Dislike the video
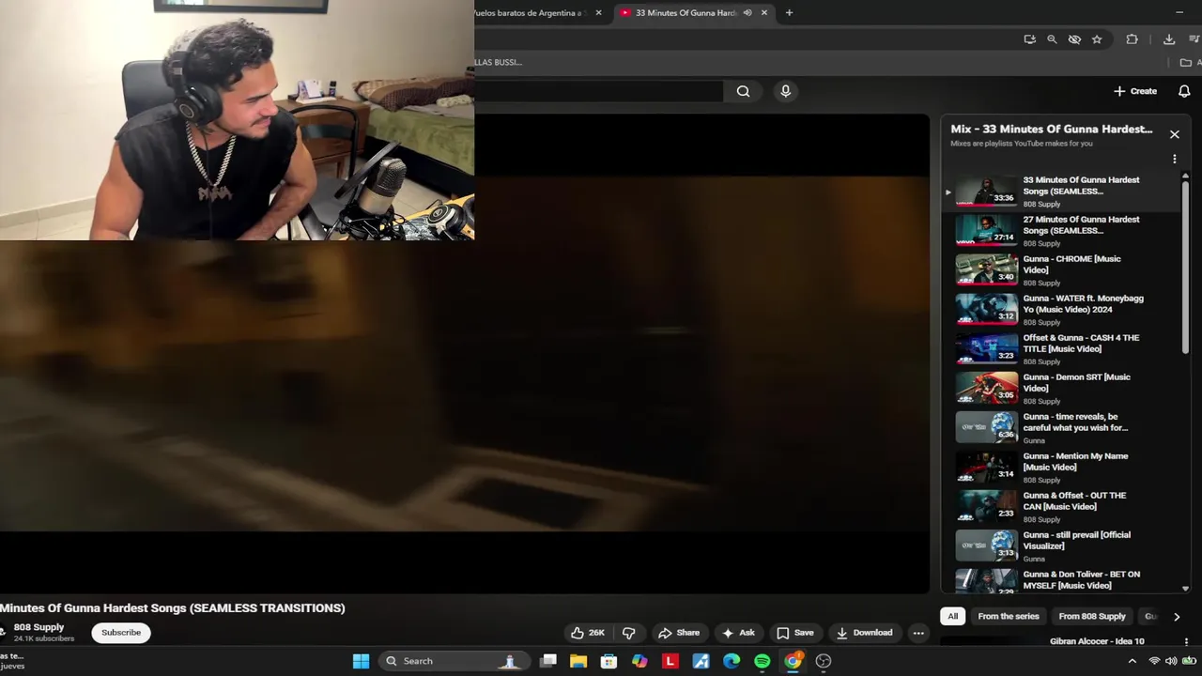This screenshot has width=1202, height=676. pos(629,633)
